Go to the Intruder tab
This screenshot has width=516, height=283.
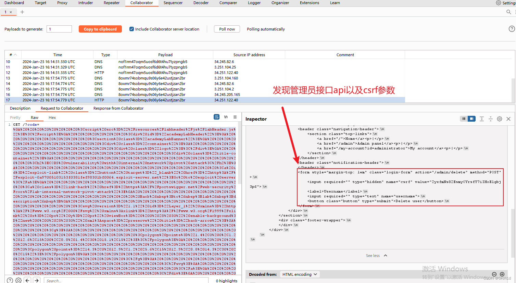pos(86,3)
